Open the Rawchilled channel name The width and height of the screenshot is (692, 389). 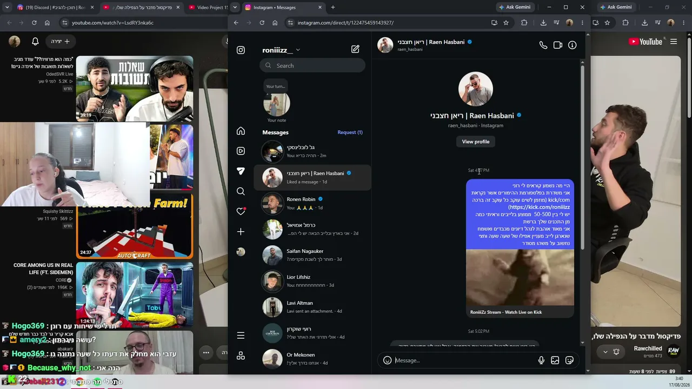pyautogui.click(x=648, y=348)
